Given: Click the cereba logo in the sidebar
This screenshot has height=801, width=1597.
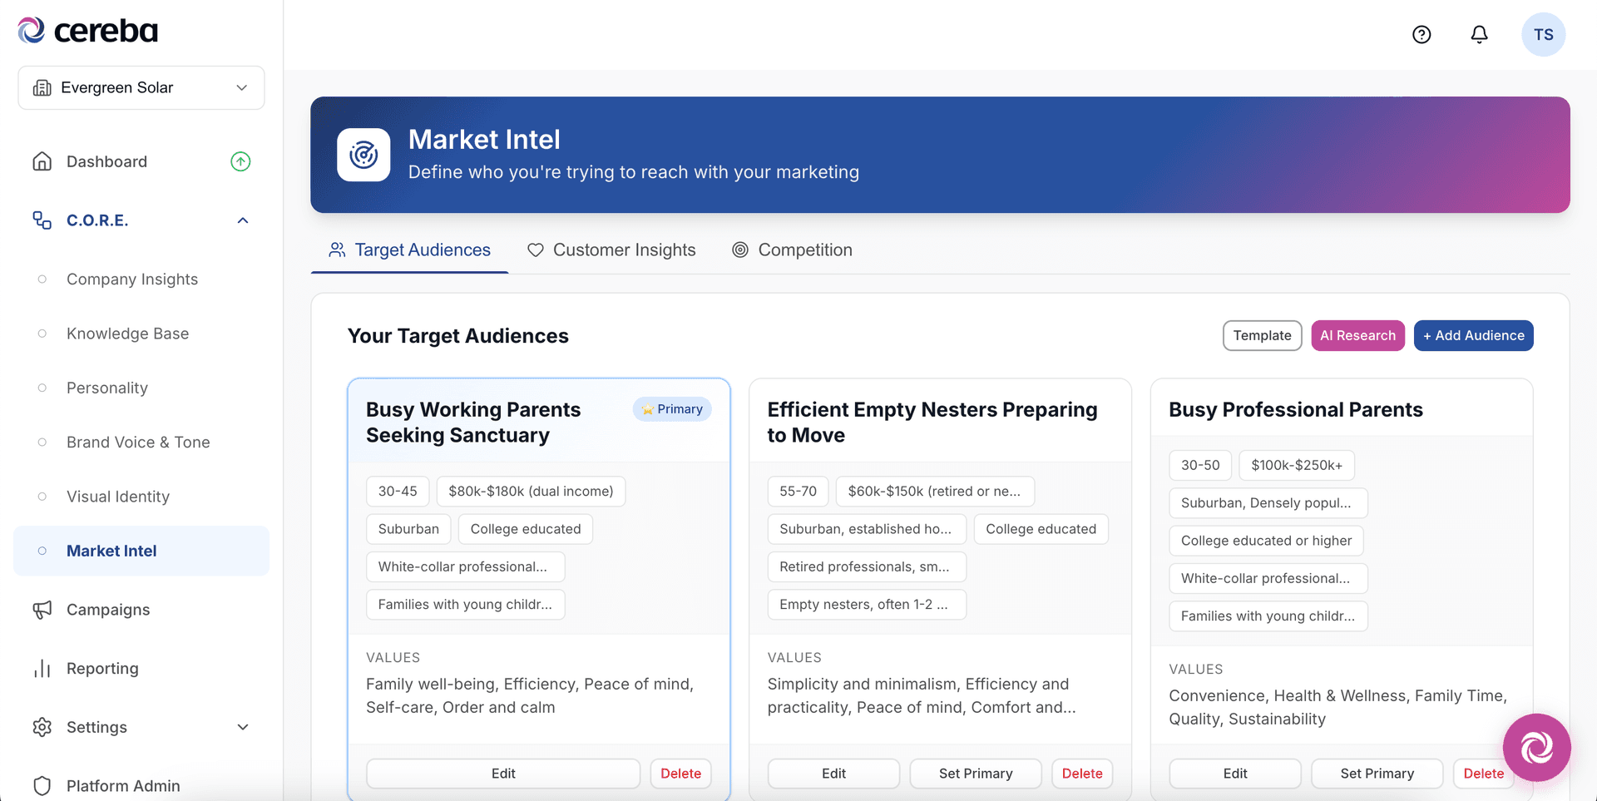Looking at the screenshot, I should click(x=87, y=30).
